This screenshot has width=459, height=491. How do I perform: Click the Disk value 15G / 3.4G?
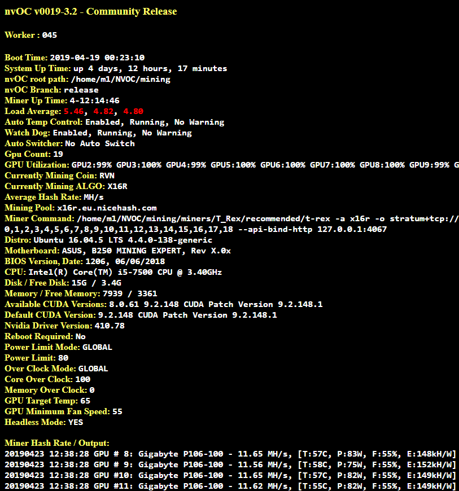click(x=96, y=283)
